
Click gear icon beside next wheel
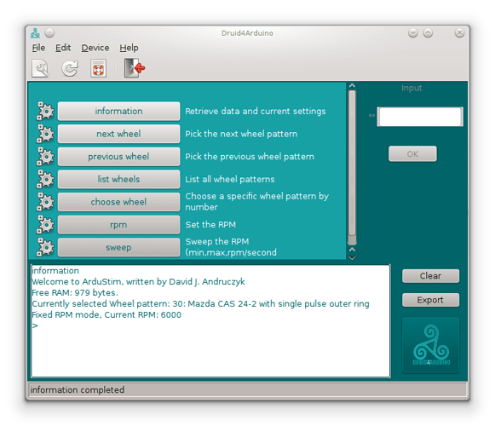tap(45, 134)
